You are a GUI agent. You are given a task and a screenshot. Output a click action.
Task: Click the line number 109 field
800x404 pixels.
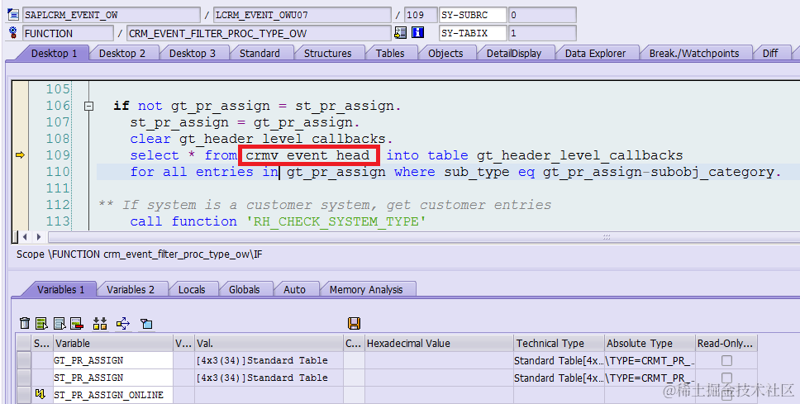click(421, 15)
